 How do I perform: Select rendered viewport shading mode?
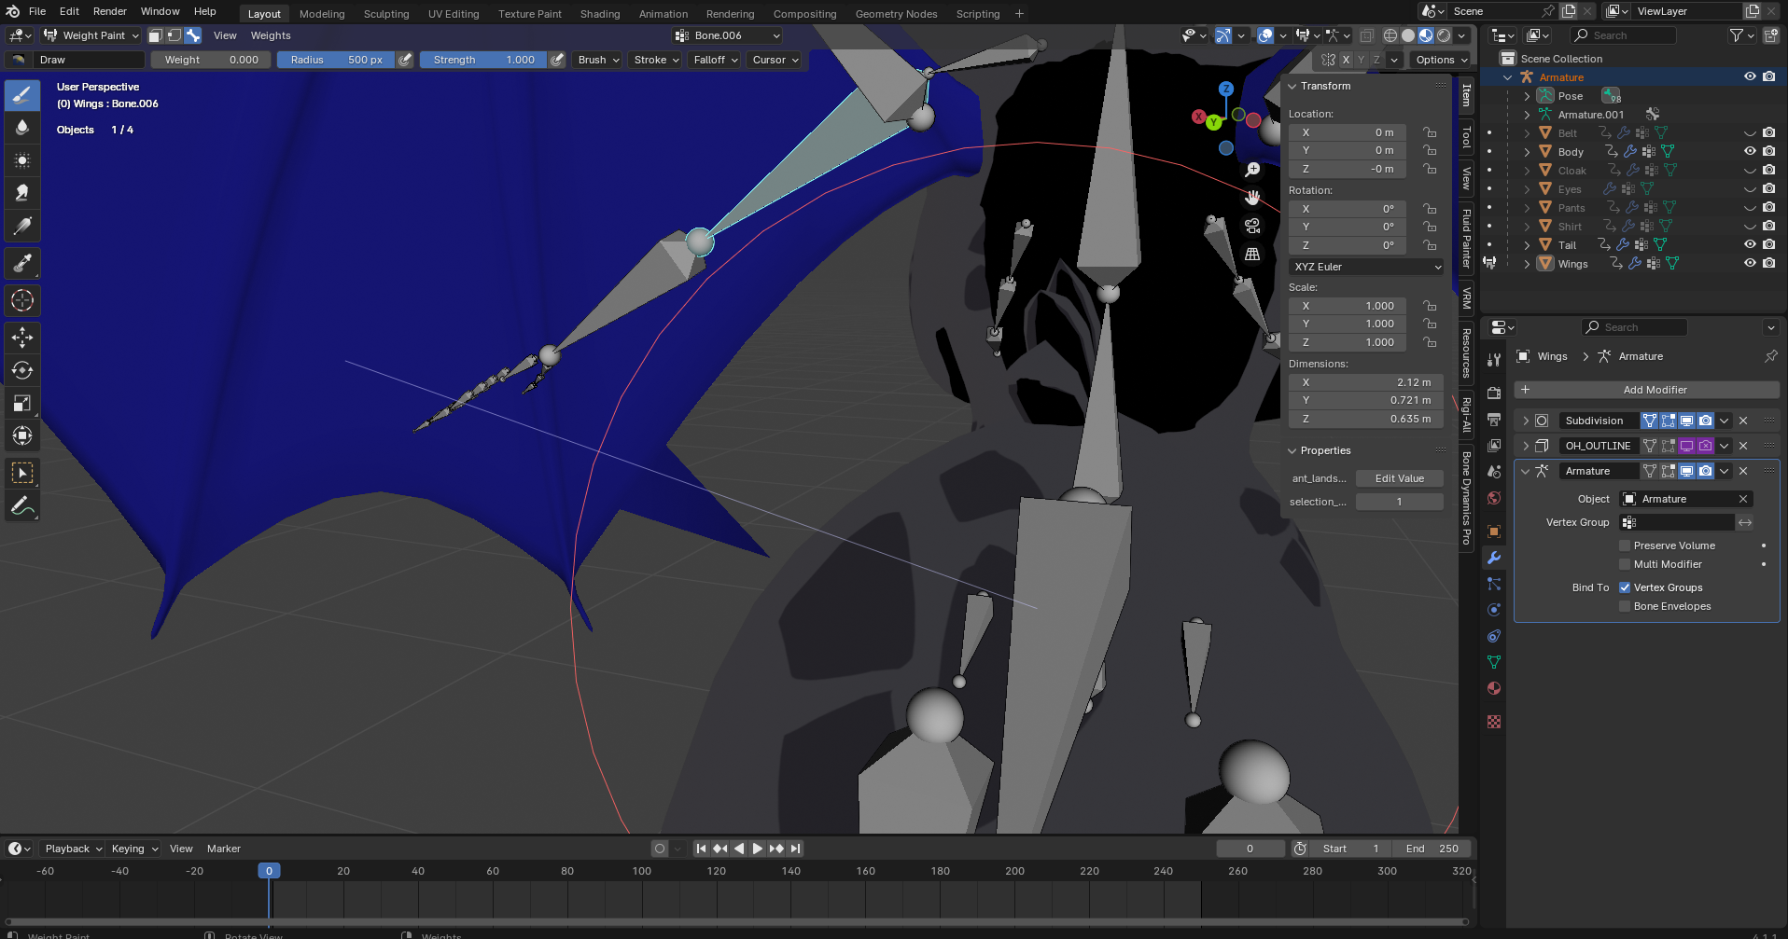coord(1444,35)
